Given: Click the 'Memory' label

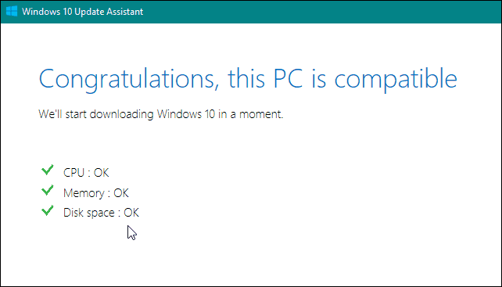Looking at the screenshot, I should click(x=84, y=193).
